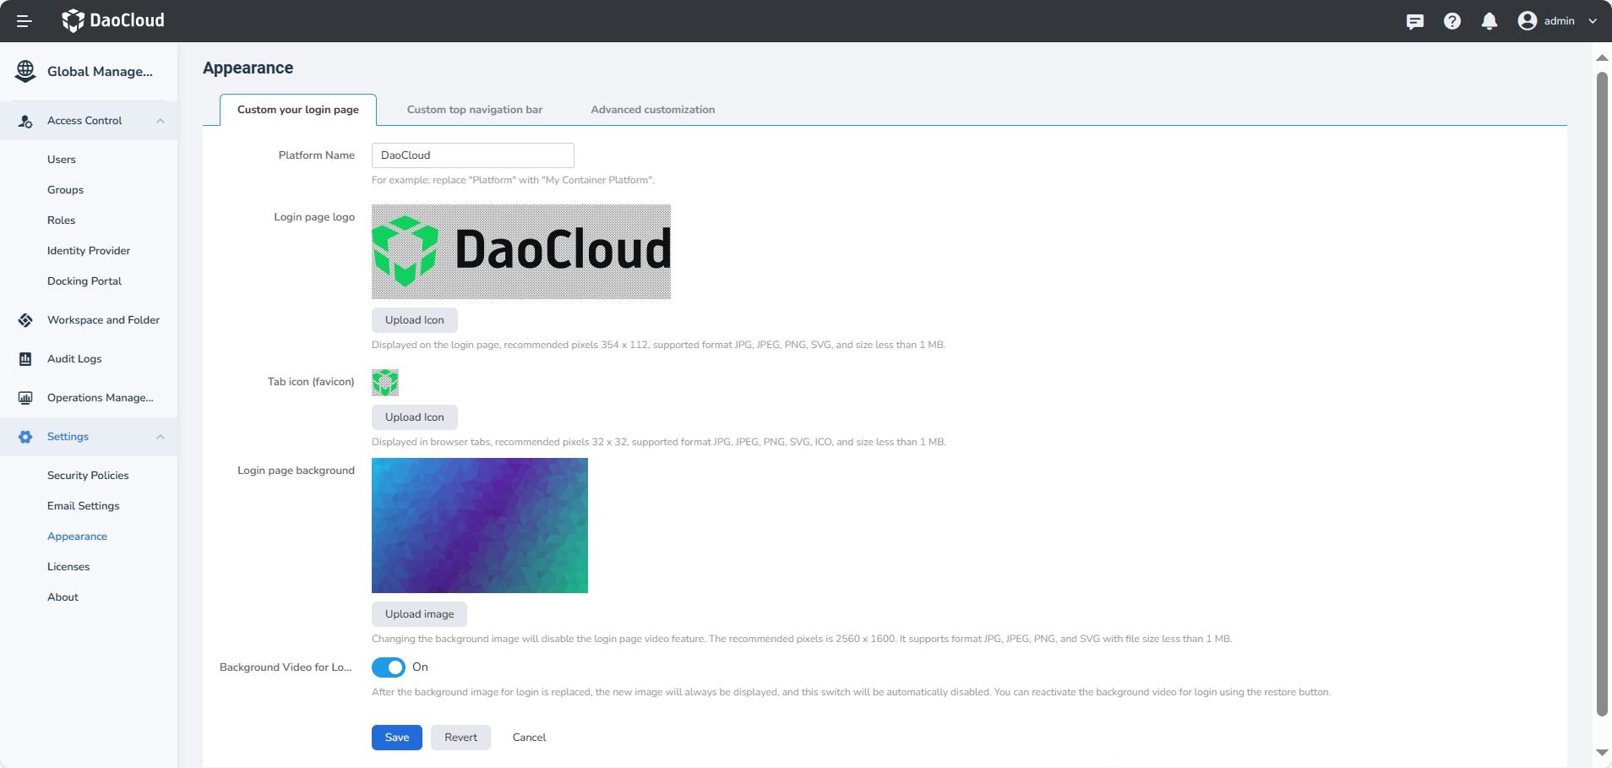
Task: Open the Advanced customization tab
Action: (x=652, y=110)
